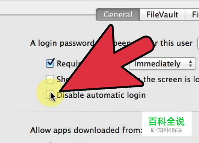
Task: Click the A login password text
Action: [x=62, y=43]
